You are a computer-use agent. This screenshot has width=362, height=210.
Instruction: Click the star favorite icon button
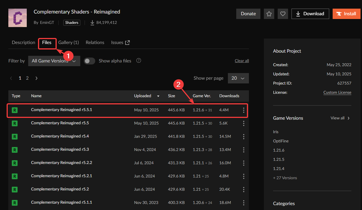tap(269, 14)
